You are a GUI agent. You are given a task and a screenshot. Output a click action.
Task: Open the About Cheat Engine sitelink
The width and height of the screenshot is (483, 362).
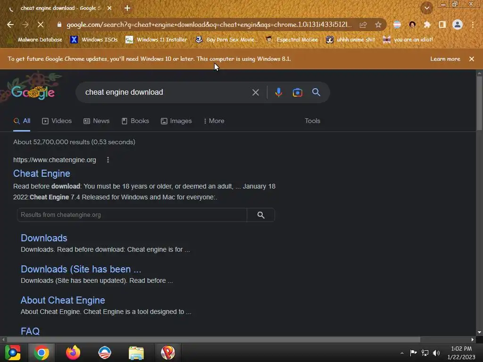point(63,300)
